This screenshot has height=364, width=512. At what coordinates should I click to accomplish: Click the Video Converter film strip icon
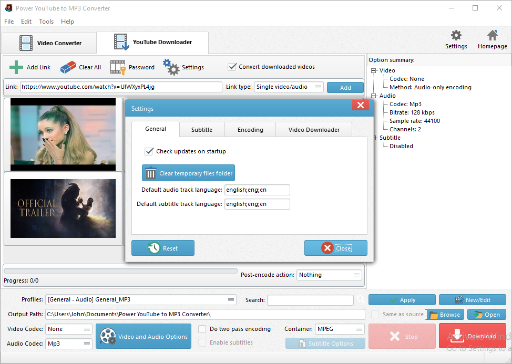pos(26,43)
